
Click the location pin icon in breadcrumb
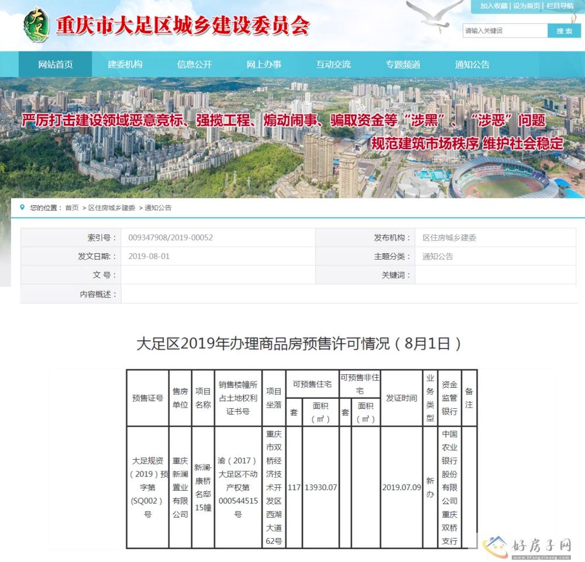23,208
